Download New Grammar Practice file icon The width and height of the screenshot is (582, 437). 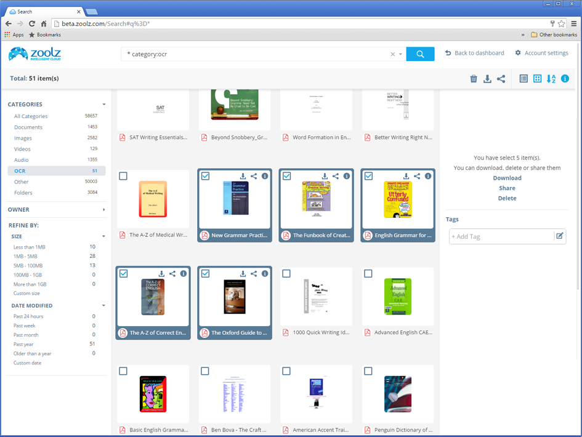click(243, 176)
